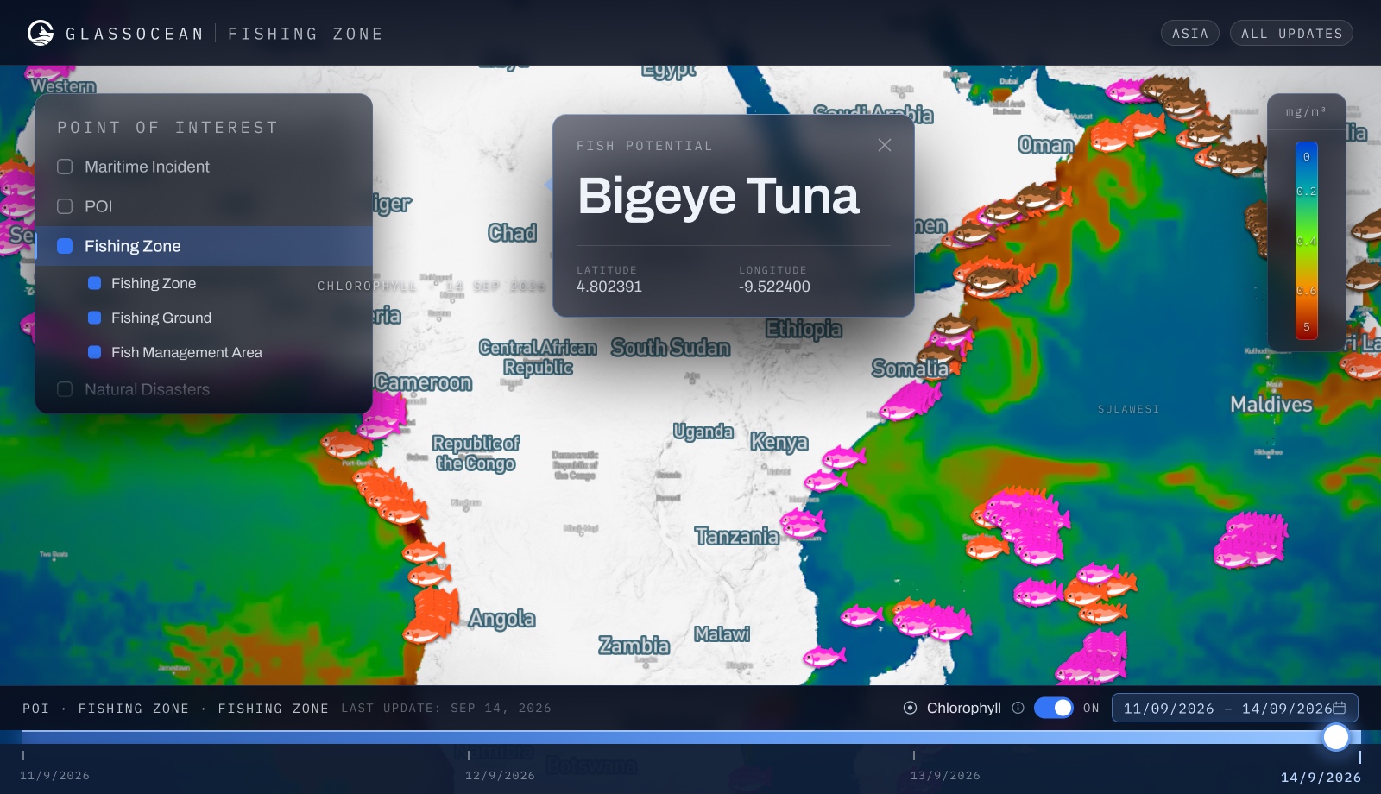Screen dimensions: 1381x794
Task: Click the chlorophyll mg/m³ color scale bar
Action: [x=1307, y=241]
